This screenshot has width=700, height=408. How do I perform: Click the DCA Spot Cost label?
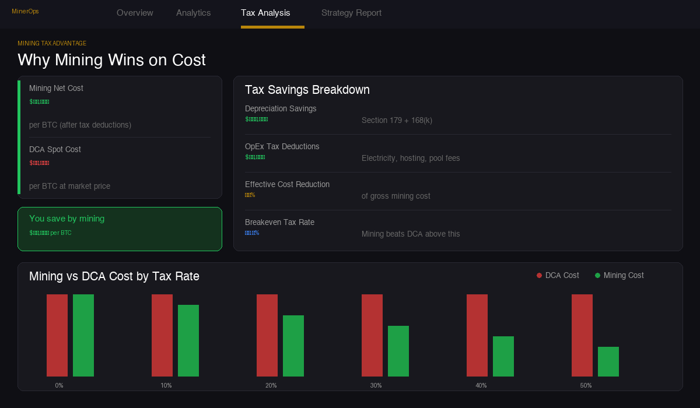55,149
